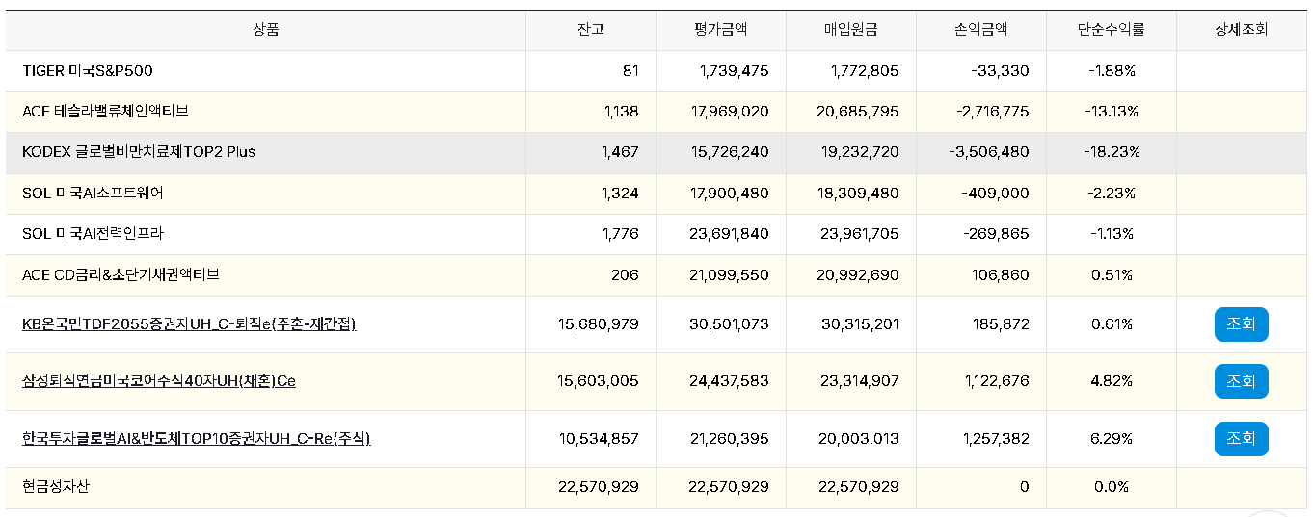Select 현금성자산 row label
Viewport: 1313px width, 517px height.
56,487
